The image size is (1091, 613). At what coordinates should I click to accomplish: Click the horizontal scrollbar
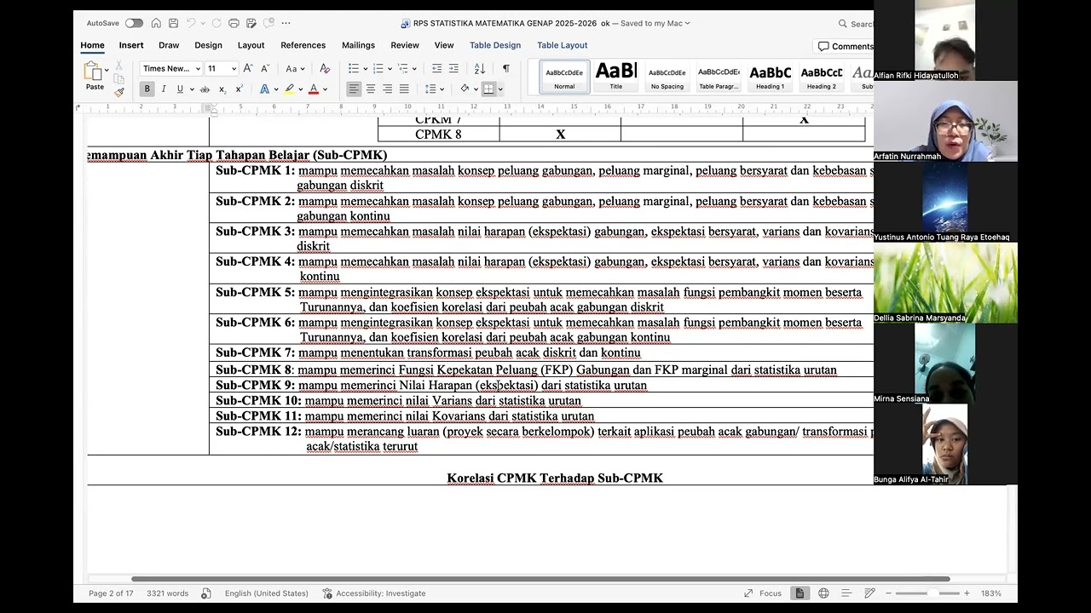click(541, 579)
